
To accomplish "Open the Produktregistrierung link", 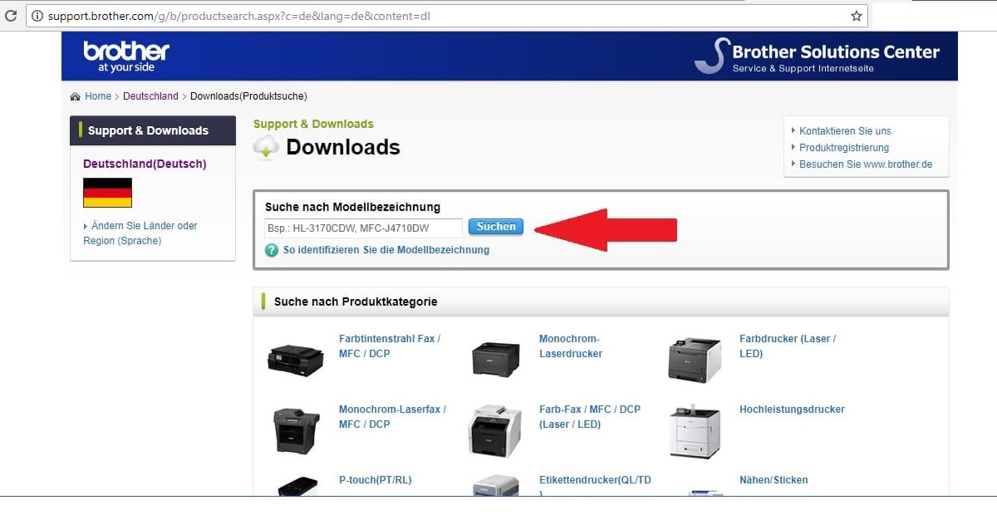I will (844, 148).
